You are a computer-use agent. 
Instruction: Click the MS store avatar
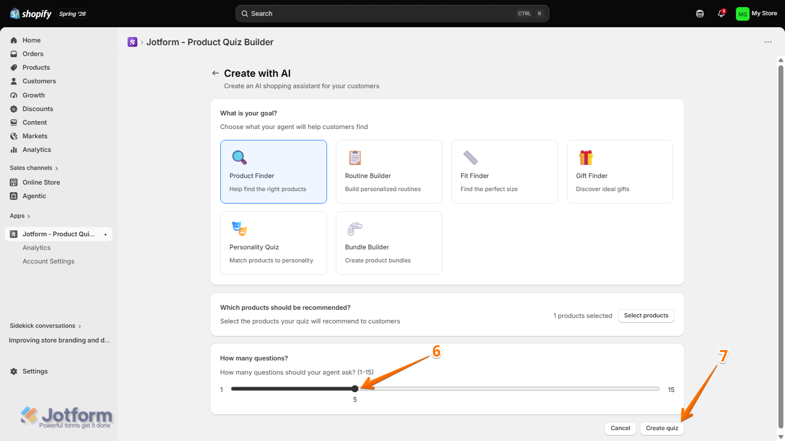point(742,14)
